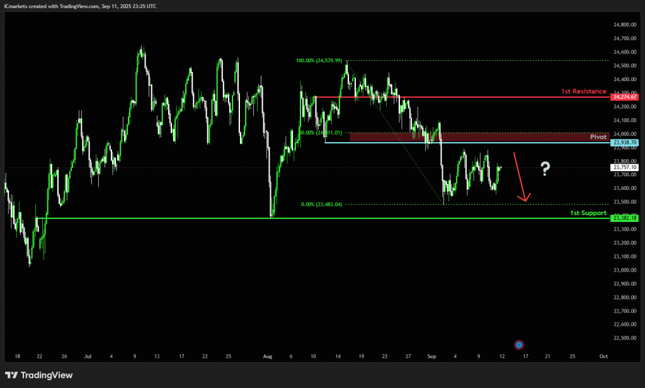
Task: Click the 24,600.00 price axis value
Action: pos(625,52)
